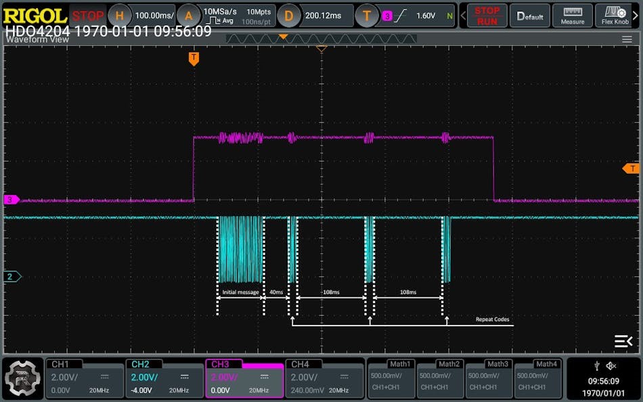Select the rising edge trigger slope icon
Screen dimensions: 643x402
point(401,16)
